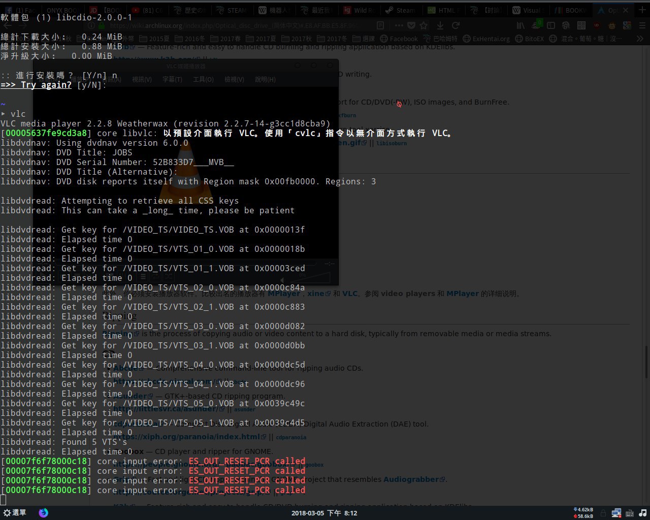
Task: Click 'libcdio-2.0.0-1' package text
Action: 94,18
